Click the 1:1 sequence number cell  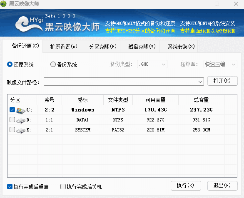click(49, 120)
